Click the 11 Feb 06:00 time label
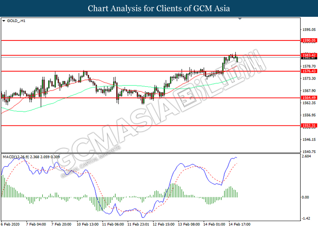Viewport: 318px width, 227px height. click(113, 224)
